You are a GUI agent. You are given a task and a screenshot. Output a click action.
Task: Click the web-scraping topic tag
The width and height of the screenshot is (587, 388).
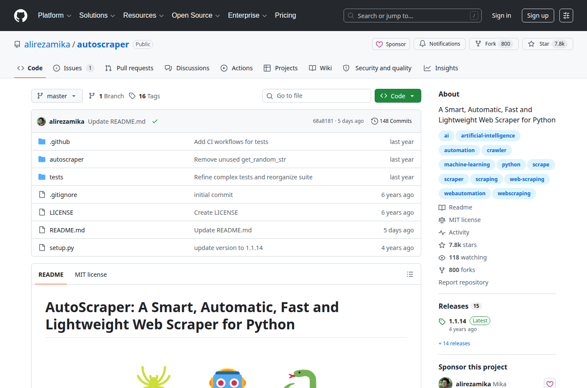[x=527, y=179]
